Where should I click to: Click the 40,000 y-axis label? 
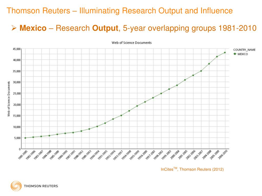(x=17, y=60)
